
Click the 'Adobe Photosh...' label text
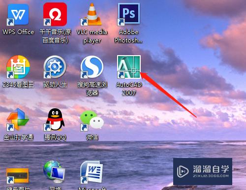point(128,36)
